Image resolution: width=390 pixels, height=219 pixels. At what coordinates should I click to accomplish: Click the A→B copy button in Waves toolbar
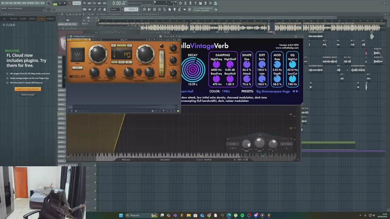point(161,40)
